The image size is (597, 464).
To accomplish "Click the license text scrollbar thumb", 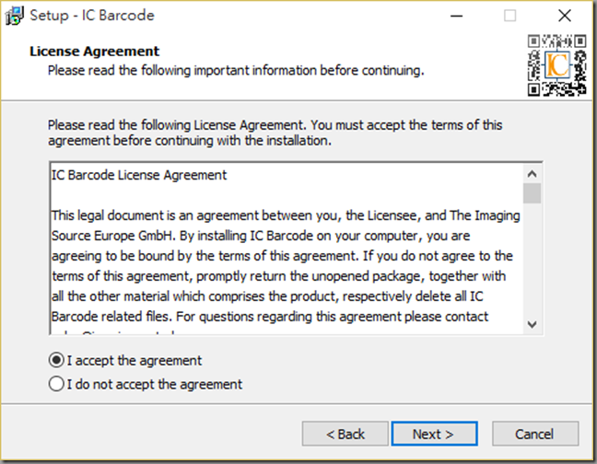I will tap(532, 193).
